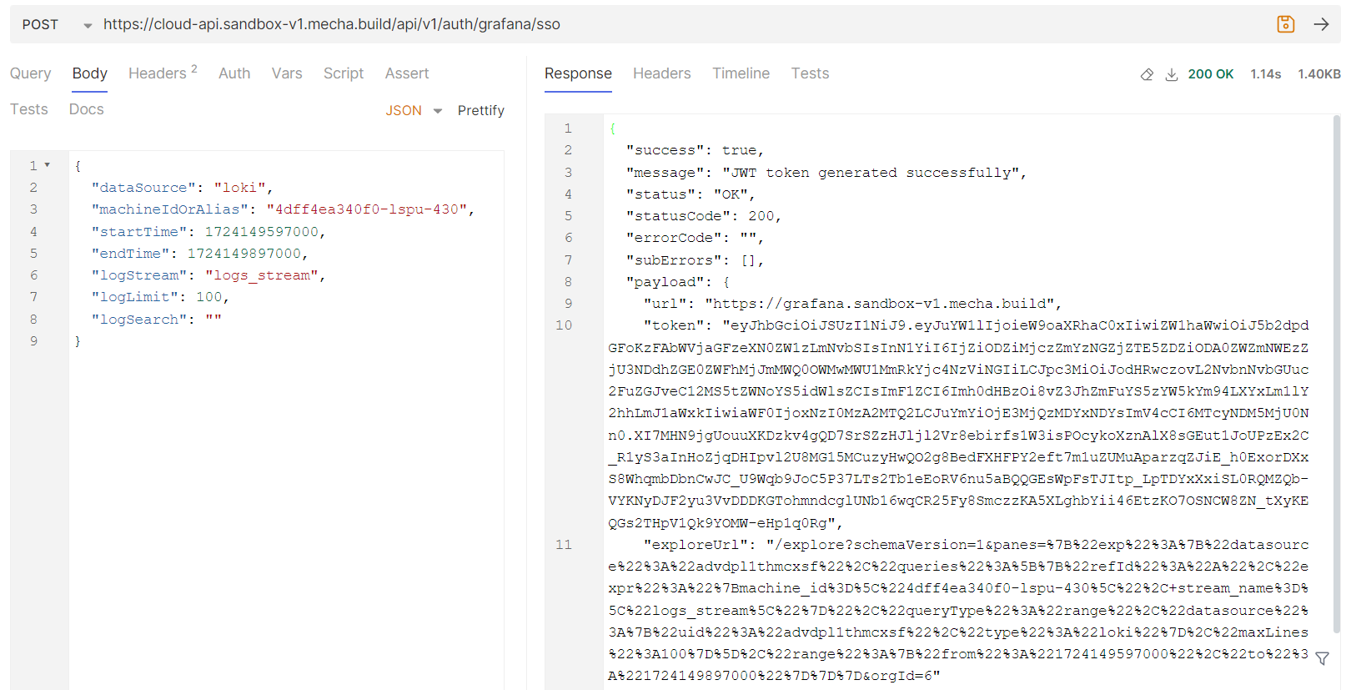Open the request Tests tab
This screenshot has width=1356, height=690.
[x=29, y=109]
